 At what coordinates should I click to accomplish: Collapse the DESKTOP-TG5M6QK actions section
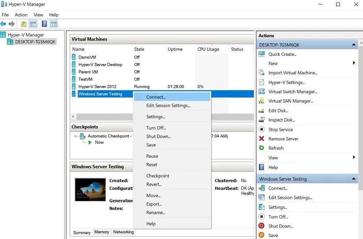(x=354, y=45)
